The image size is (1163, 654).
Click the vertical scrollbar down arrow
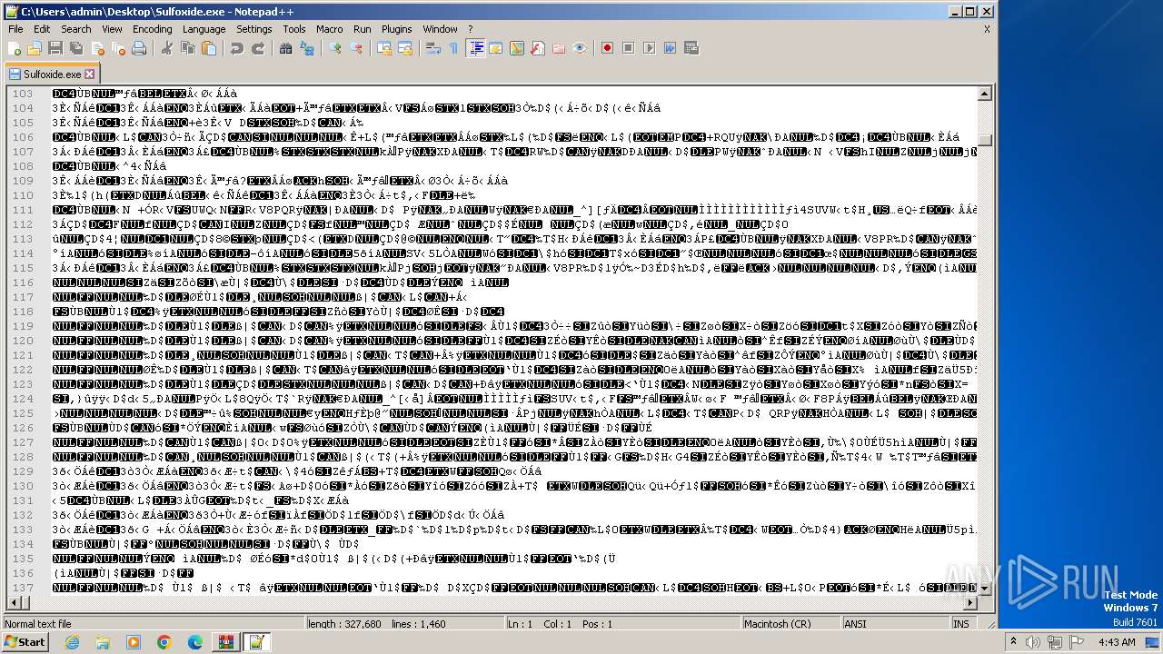tap(985, 588)
